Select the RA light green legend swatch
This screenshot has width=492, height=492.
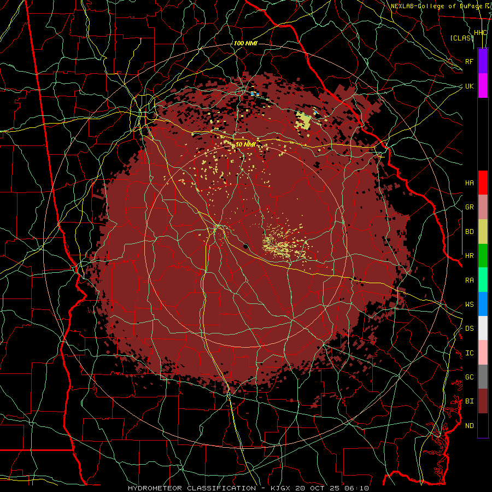[483, 280]
